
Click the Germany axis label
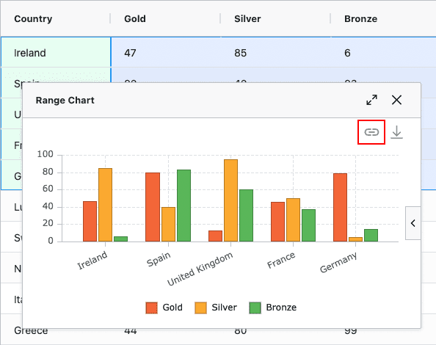point(338,263)
